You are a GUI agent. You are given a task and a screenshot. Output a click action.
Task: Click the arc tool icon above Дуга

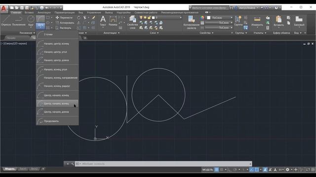click(x=40, y=19)
